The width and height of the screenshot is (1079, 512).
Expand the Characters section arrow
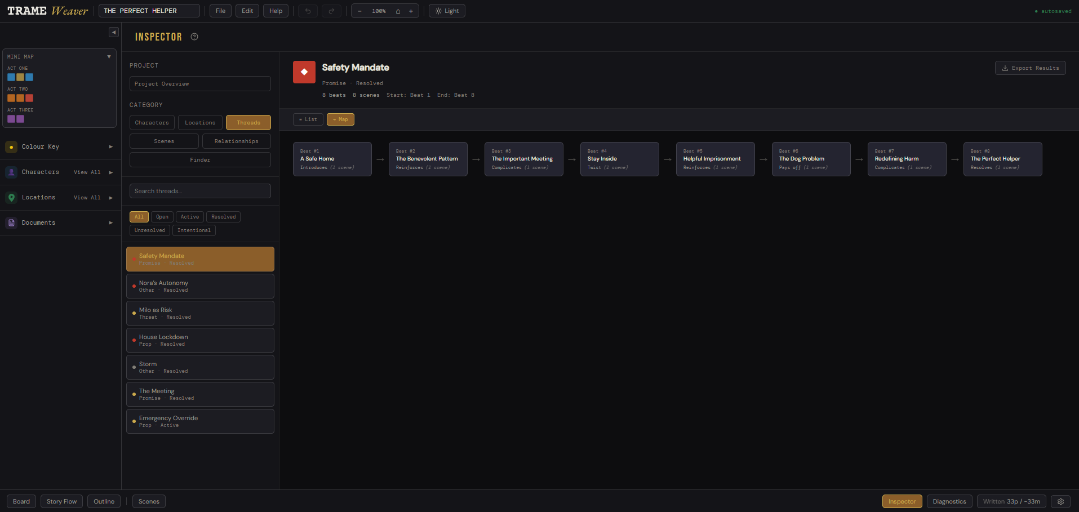pyautogui.click(x=111, y=172)
